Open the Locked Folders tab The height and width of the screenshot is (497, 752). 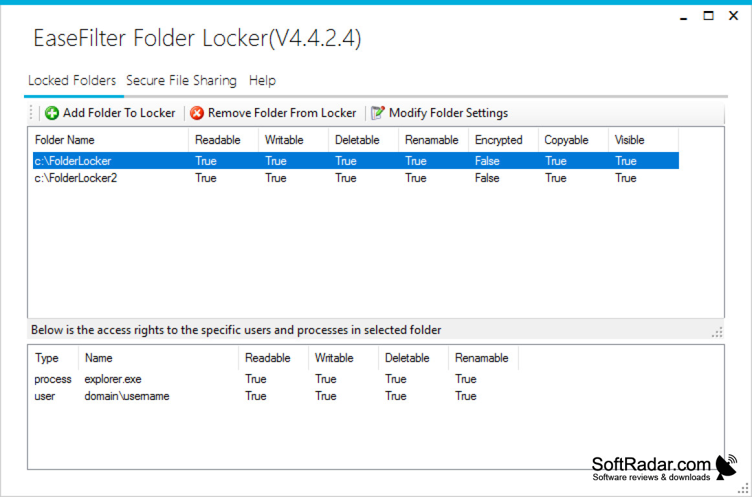tap(72, 81)
